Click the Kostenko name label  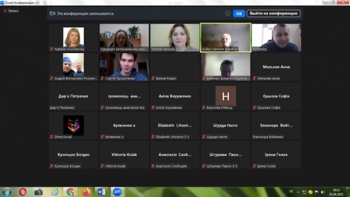260,49
